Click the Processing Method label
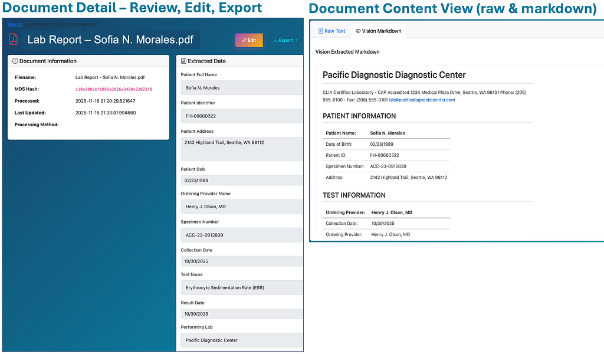The image size is (604, 354). 37,125
